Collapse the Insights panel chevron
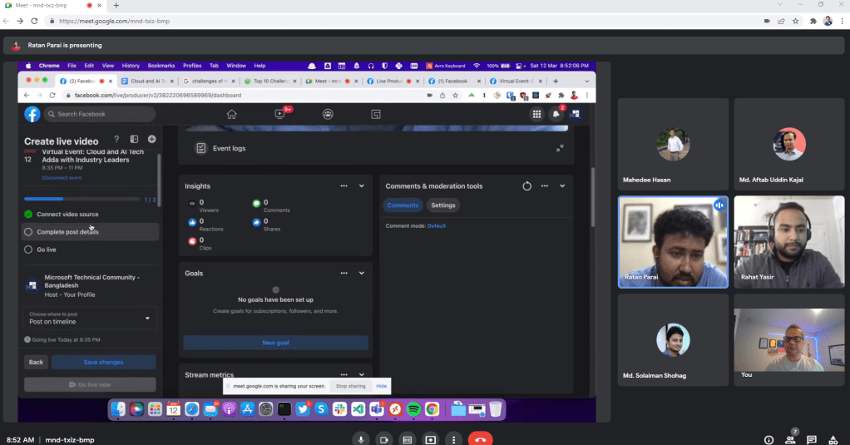 click(362, 186)
